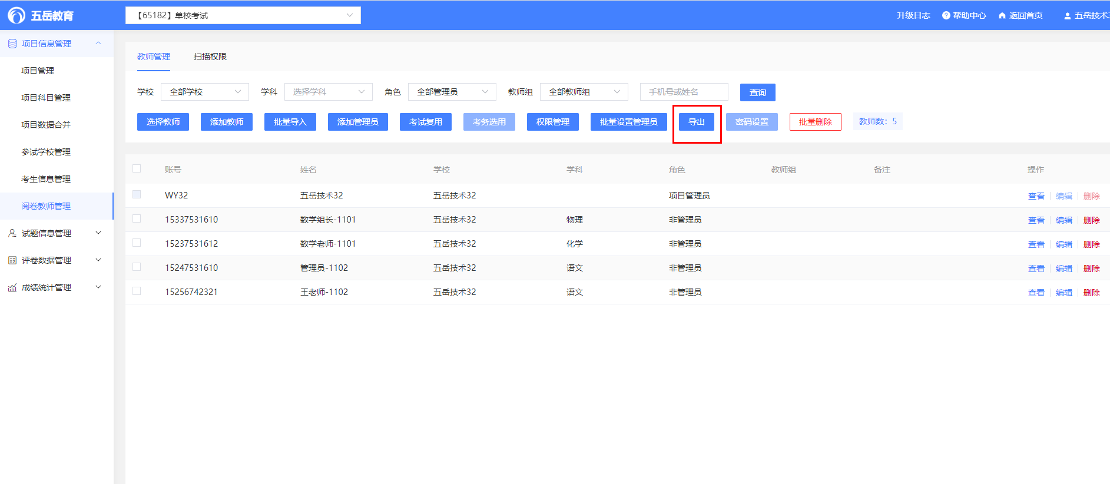
Task: Click the 批量导入 button
Action: (290, 122)
